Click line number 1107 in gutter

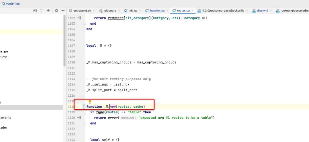tap(71, 46)
